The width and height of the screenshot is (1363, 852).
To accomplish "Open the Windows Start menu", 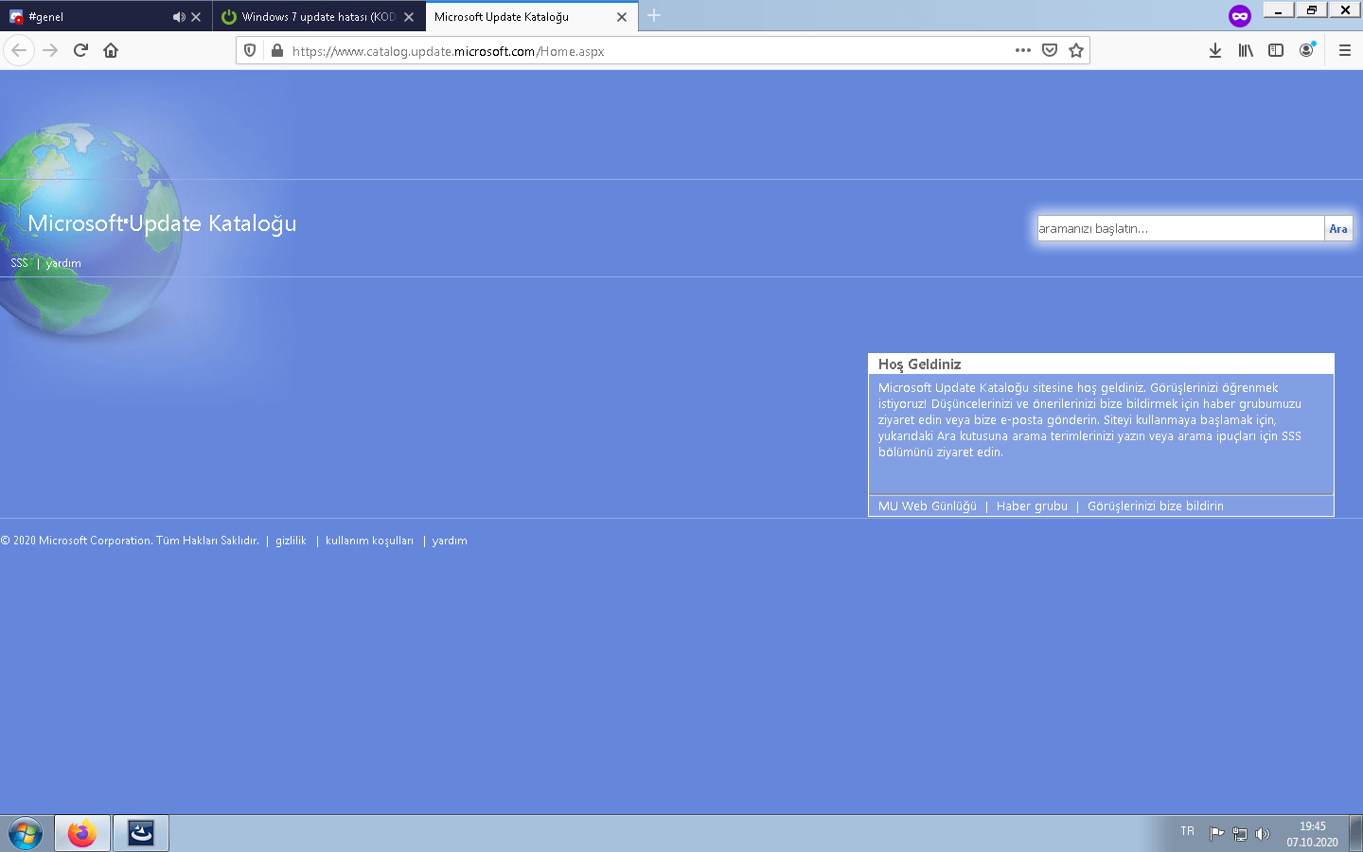I will point(26,834).
